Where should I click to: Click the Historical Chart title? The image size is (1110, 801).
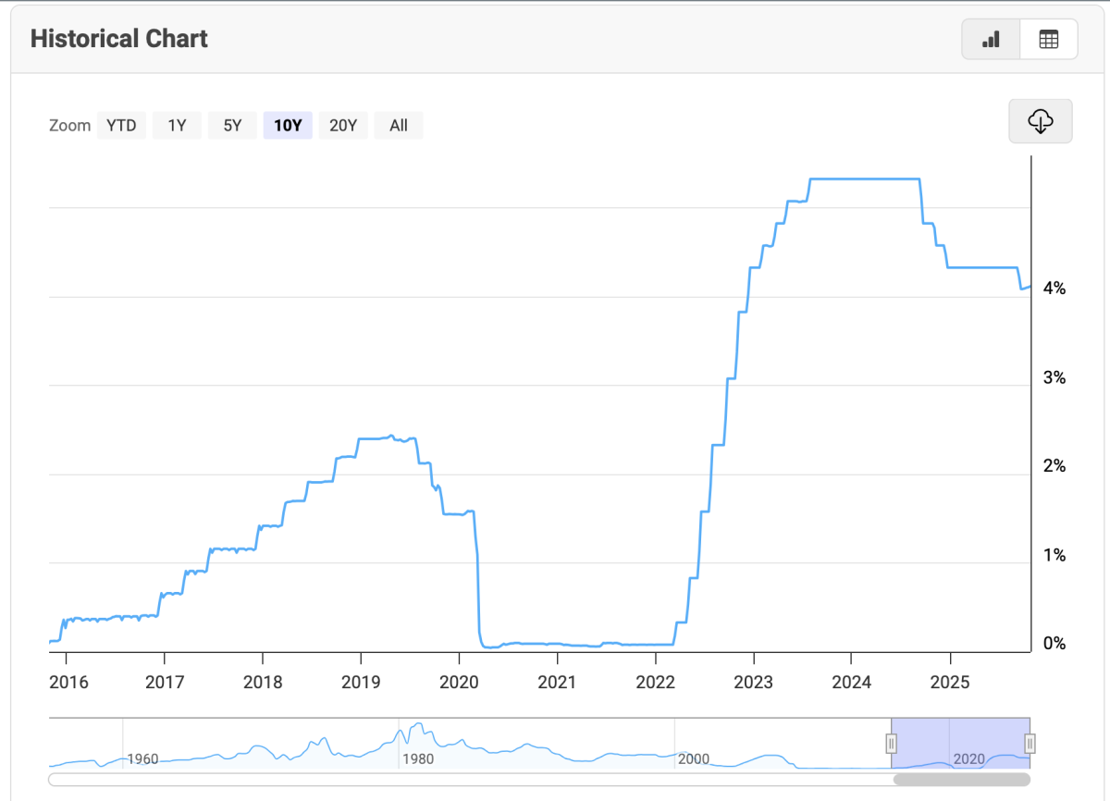(118, 39)
